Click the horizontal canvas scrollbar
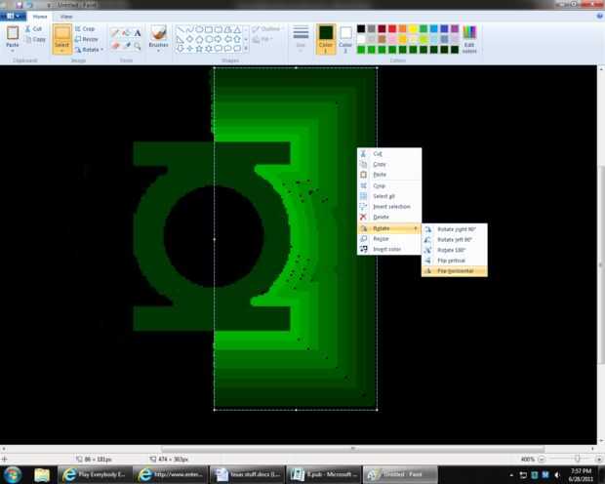 [352, 449]
